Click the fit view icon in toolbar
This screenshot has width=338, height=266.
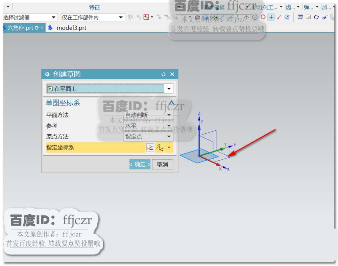[x=300, y=17]
